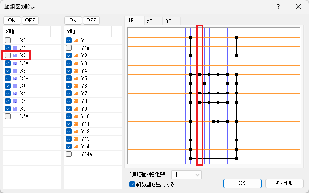Uncheck the 斜め壁を出力する option
This screenshot has width=309, height=193.
pos(132,184)
